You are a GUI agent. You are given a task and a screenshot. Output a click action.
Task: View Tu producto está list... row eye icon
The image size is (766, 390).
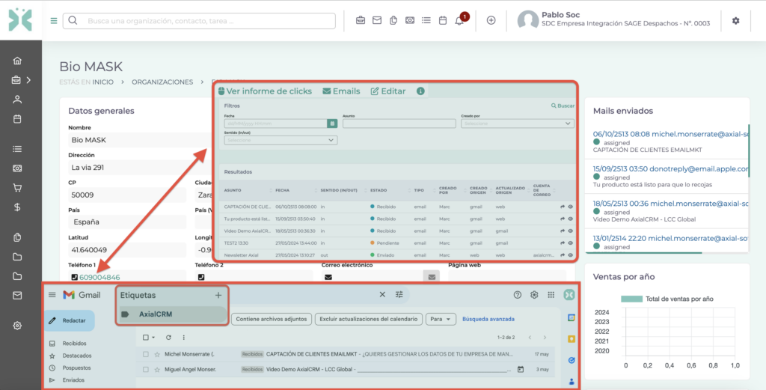(x=571, y=219)
